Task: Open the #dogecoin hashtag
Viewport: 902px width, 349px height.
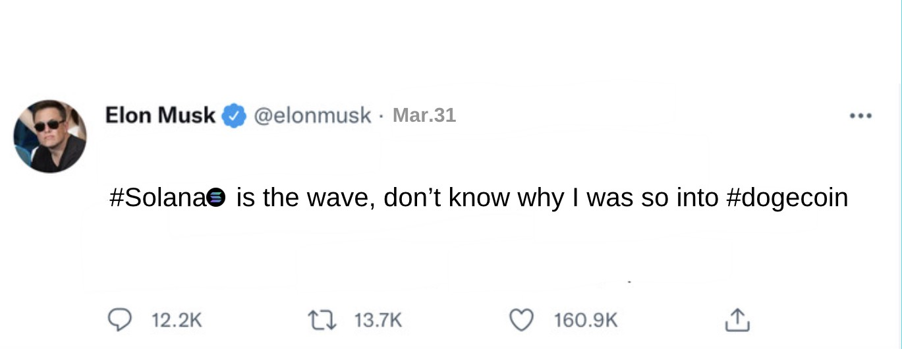Action: point(787,197)
